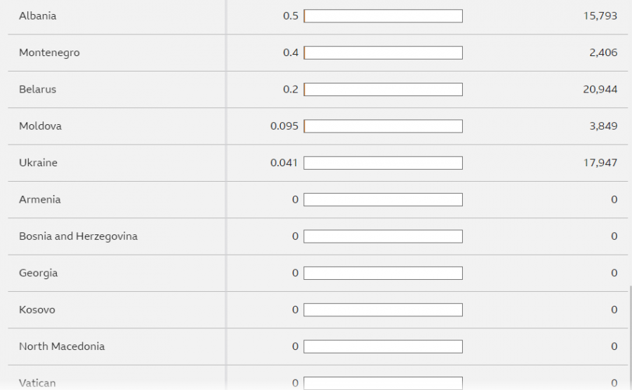Click Bosnia and Herzegovina label

(x=78, y=236)
